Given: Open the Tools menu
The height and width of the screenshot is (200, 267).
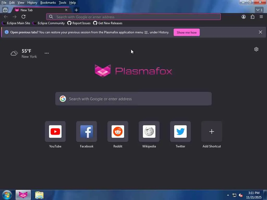Looking at the screenshot, I should [63, 3].
